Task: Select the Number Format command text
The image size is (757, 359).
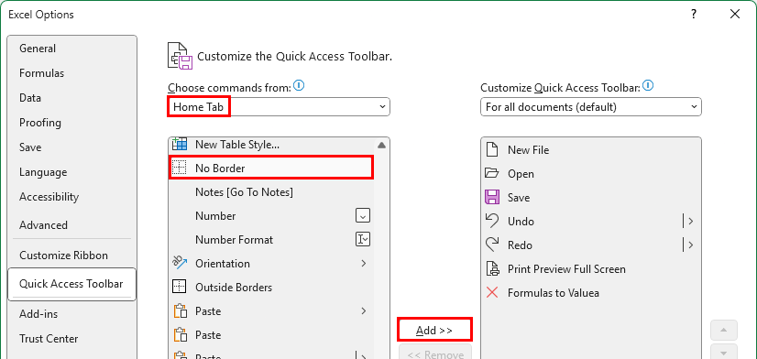Action: (x=234, y=239)
